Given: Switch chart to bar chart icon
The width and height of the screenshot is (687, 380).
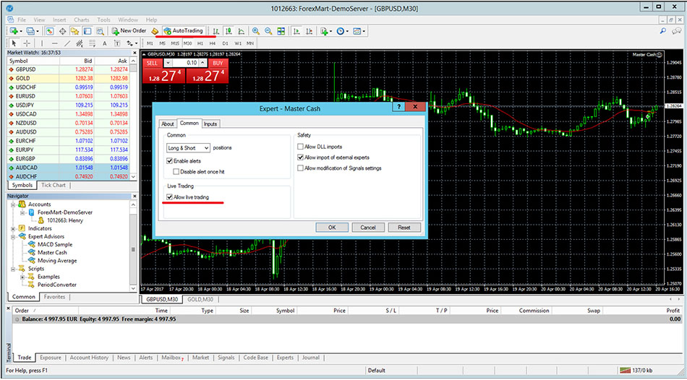Looking at the screenshot, I should click(x=216, y=31).
